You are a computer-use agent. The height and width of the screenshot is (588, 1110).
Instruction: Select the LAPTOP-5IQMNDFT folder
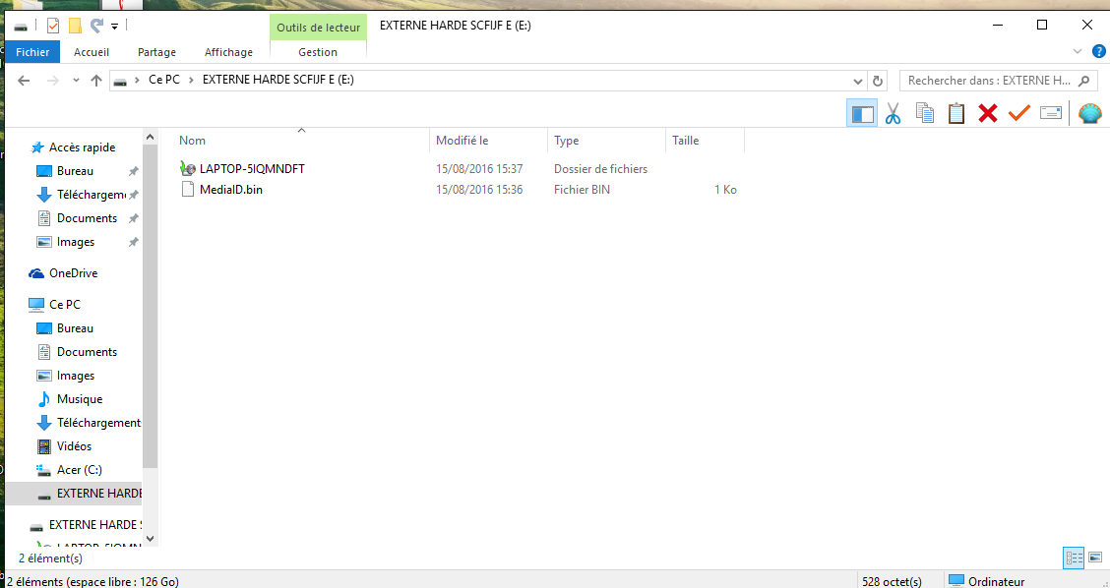[252, 168]
